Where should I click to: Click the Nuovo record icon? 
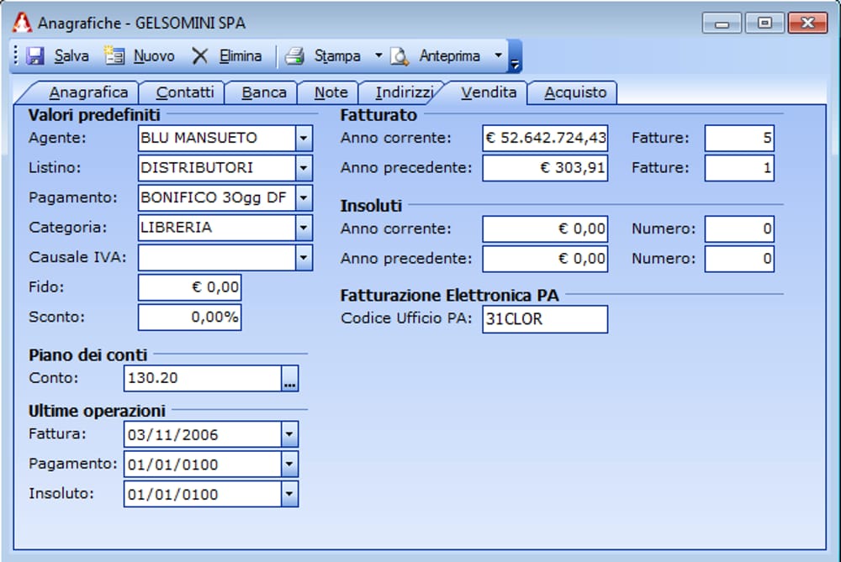coord(114,56)
